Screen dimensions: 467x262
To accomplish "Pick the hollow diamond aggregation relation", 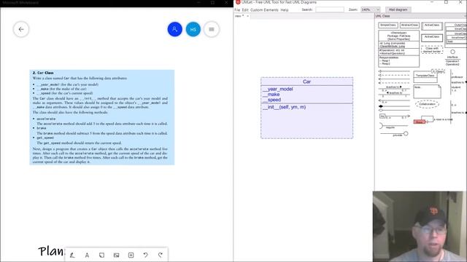I will (395, 110).
